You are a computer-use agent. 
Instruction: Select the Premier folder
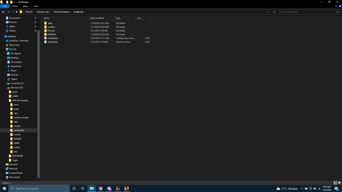tap(51, 31)
